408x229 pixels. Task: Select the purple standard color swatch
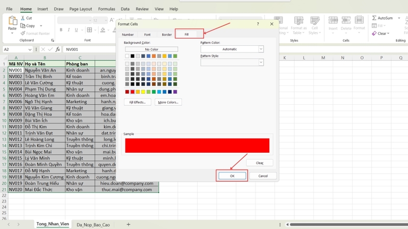(x=175, y=92)
